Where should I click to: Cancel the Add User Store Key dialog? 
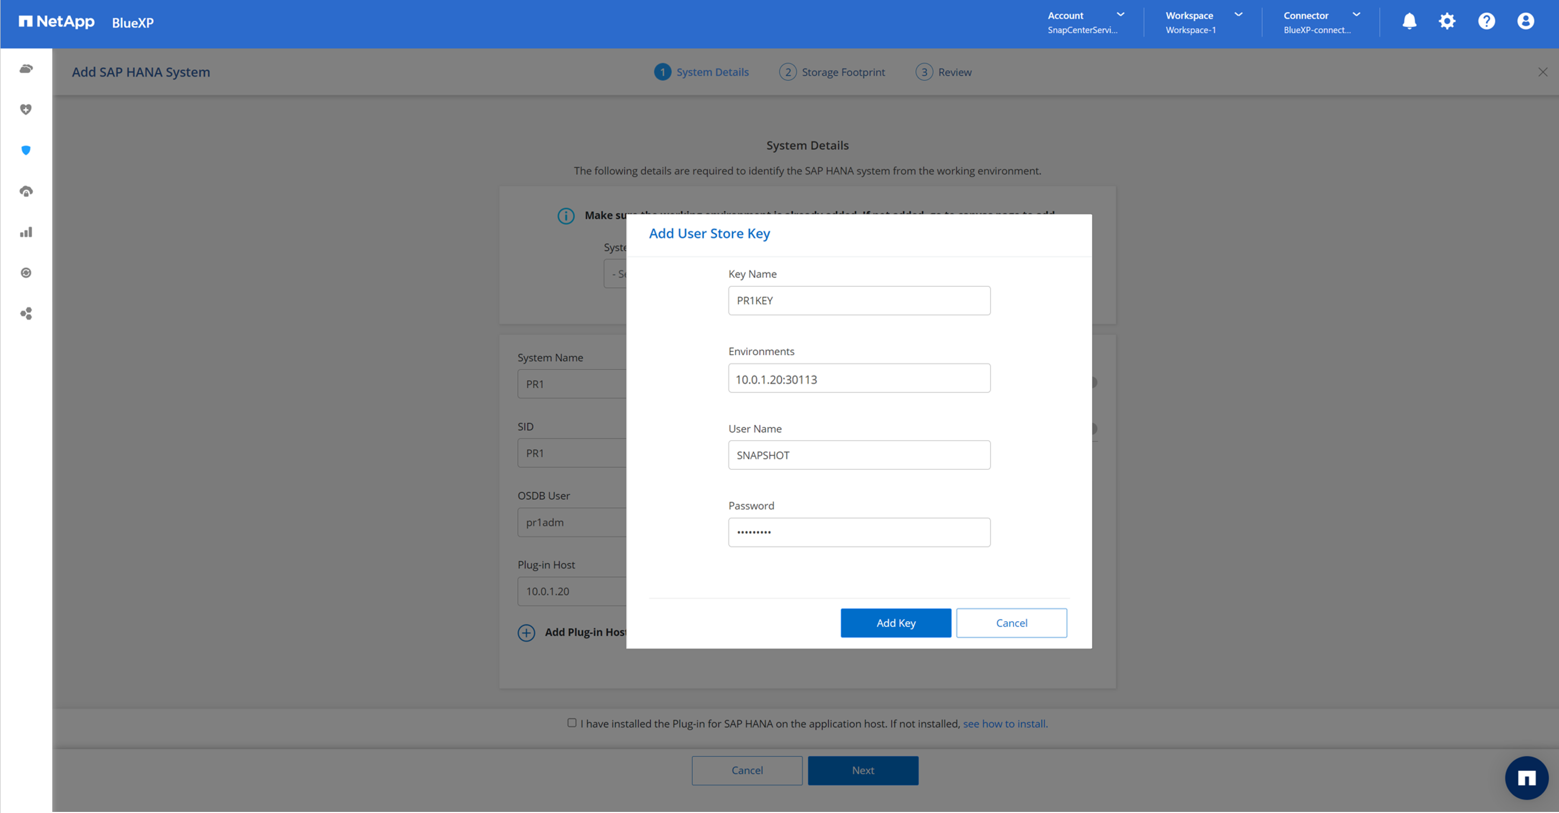pos(1011,623)
